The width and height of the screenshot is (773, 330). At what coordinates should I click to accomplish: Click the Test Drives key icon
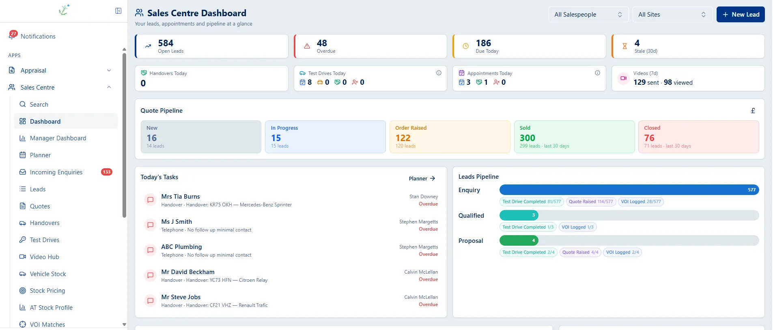tap(23, 240)
